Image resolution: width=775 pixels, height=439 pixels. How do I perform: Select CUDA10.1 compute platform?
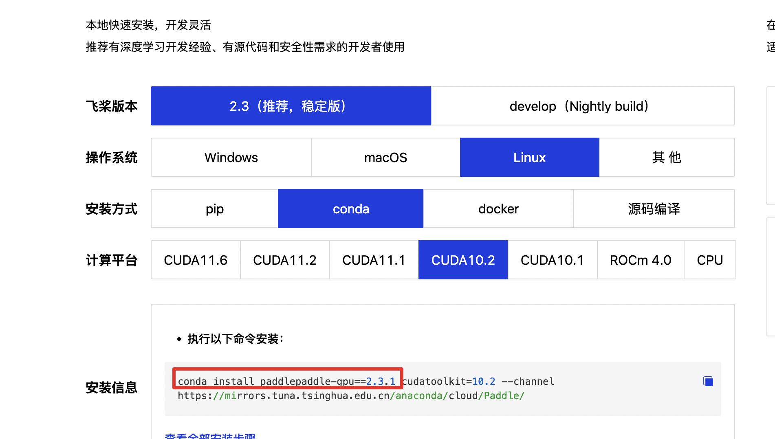(552, 260)
